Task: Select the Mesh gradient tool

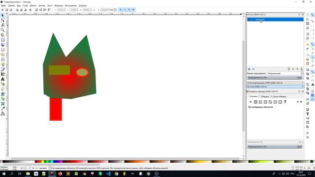Action: 2,104
